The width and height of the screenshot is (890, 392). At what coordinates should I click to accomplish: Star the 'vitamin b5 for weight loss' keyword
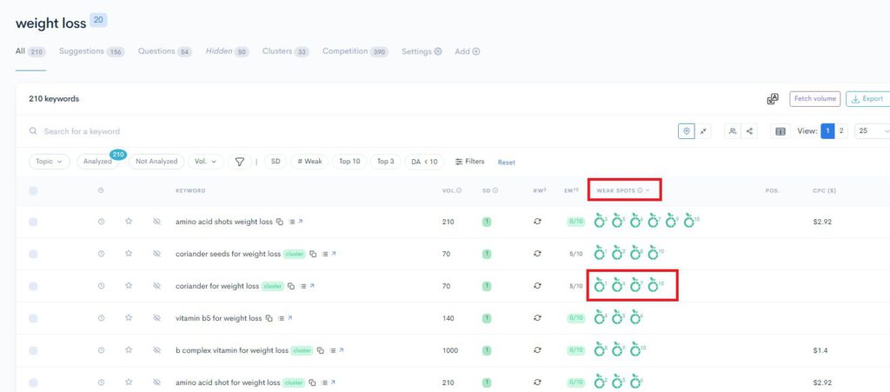click(x=129, y=318)
